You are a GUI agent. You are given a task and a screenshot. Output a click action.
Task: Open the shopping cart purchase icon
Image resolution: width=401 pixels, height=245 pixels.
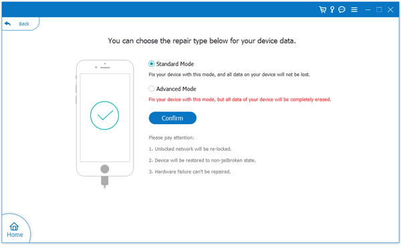coord(323,10)
